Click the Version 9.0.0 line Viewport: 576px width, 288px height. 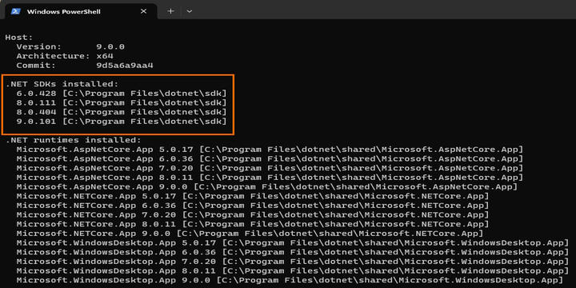point(70,46)
